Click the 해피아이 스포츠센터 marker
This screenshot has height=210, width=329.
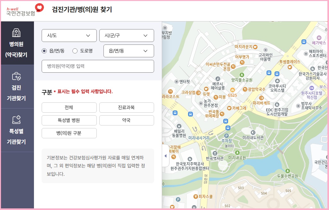306,54
